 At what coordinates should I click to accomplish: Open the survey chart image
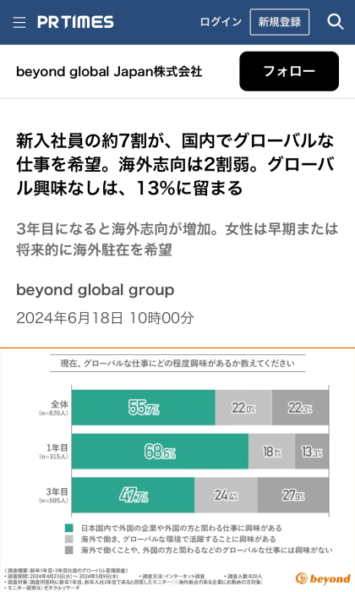tap(177, 469)
